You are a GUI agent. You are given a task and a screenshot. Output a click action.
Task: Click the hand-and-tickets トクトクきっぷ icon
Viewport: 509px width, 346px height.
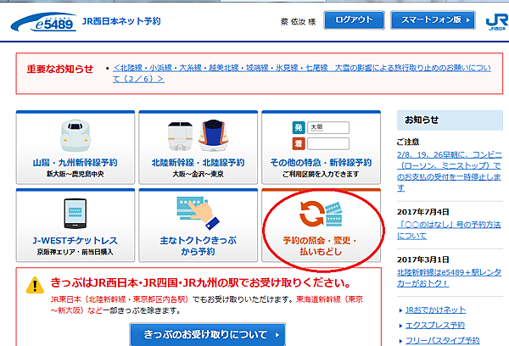[198, 213]
